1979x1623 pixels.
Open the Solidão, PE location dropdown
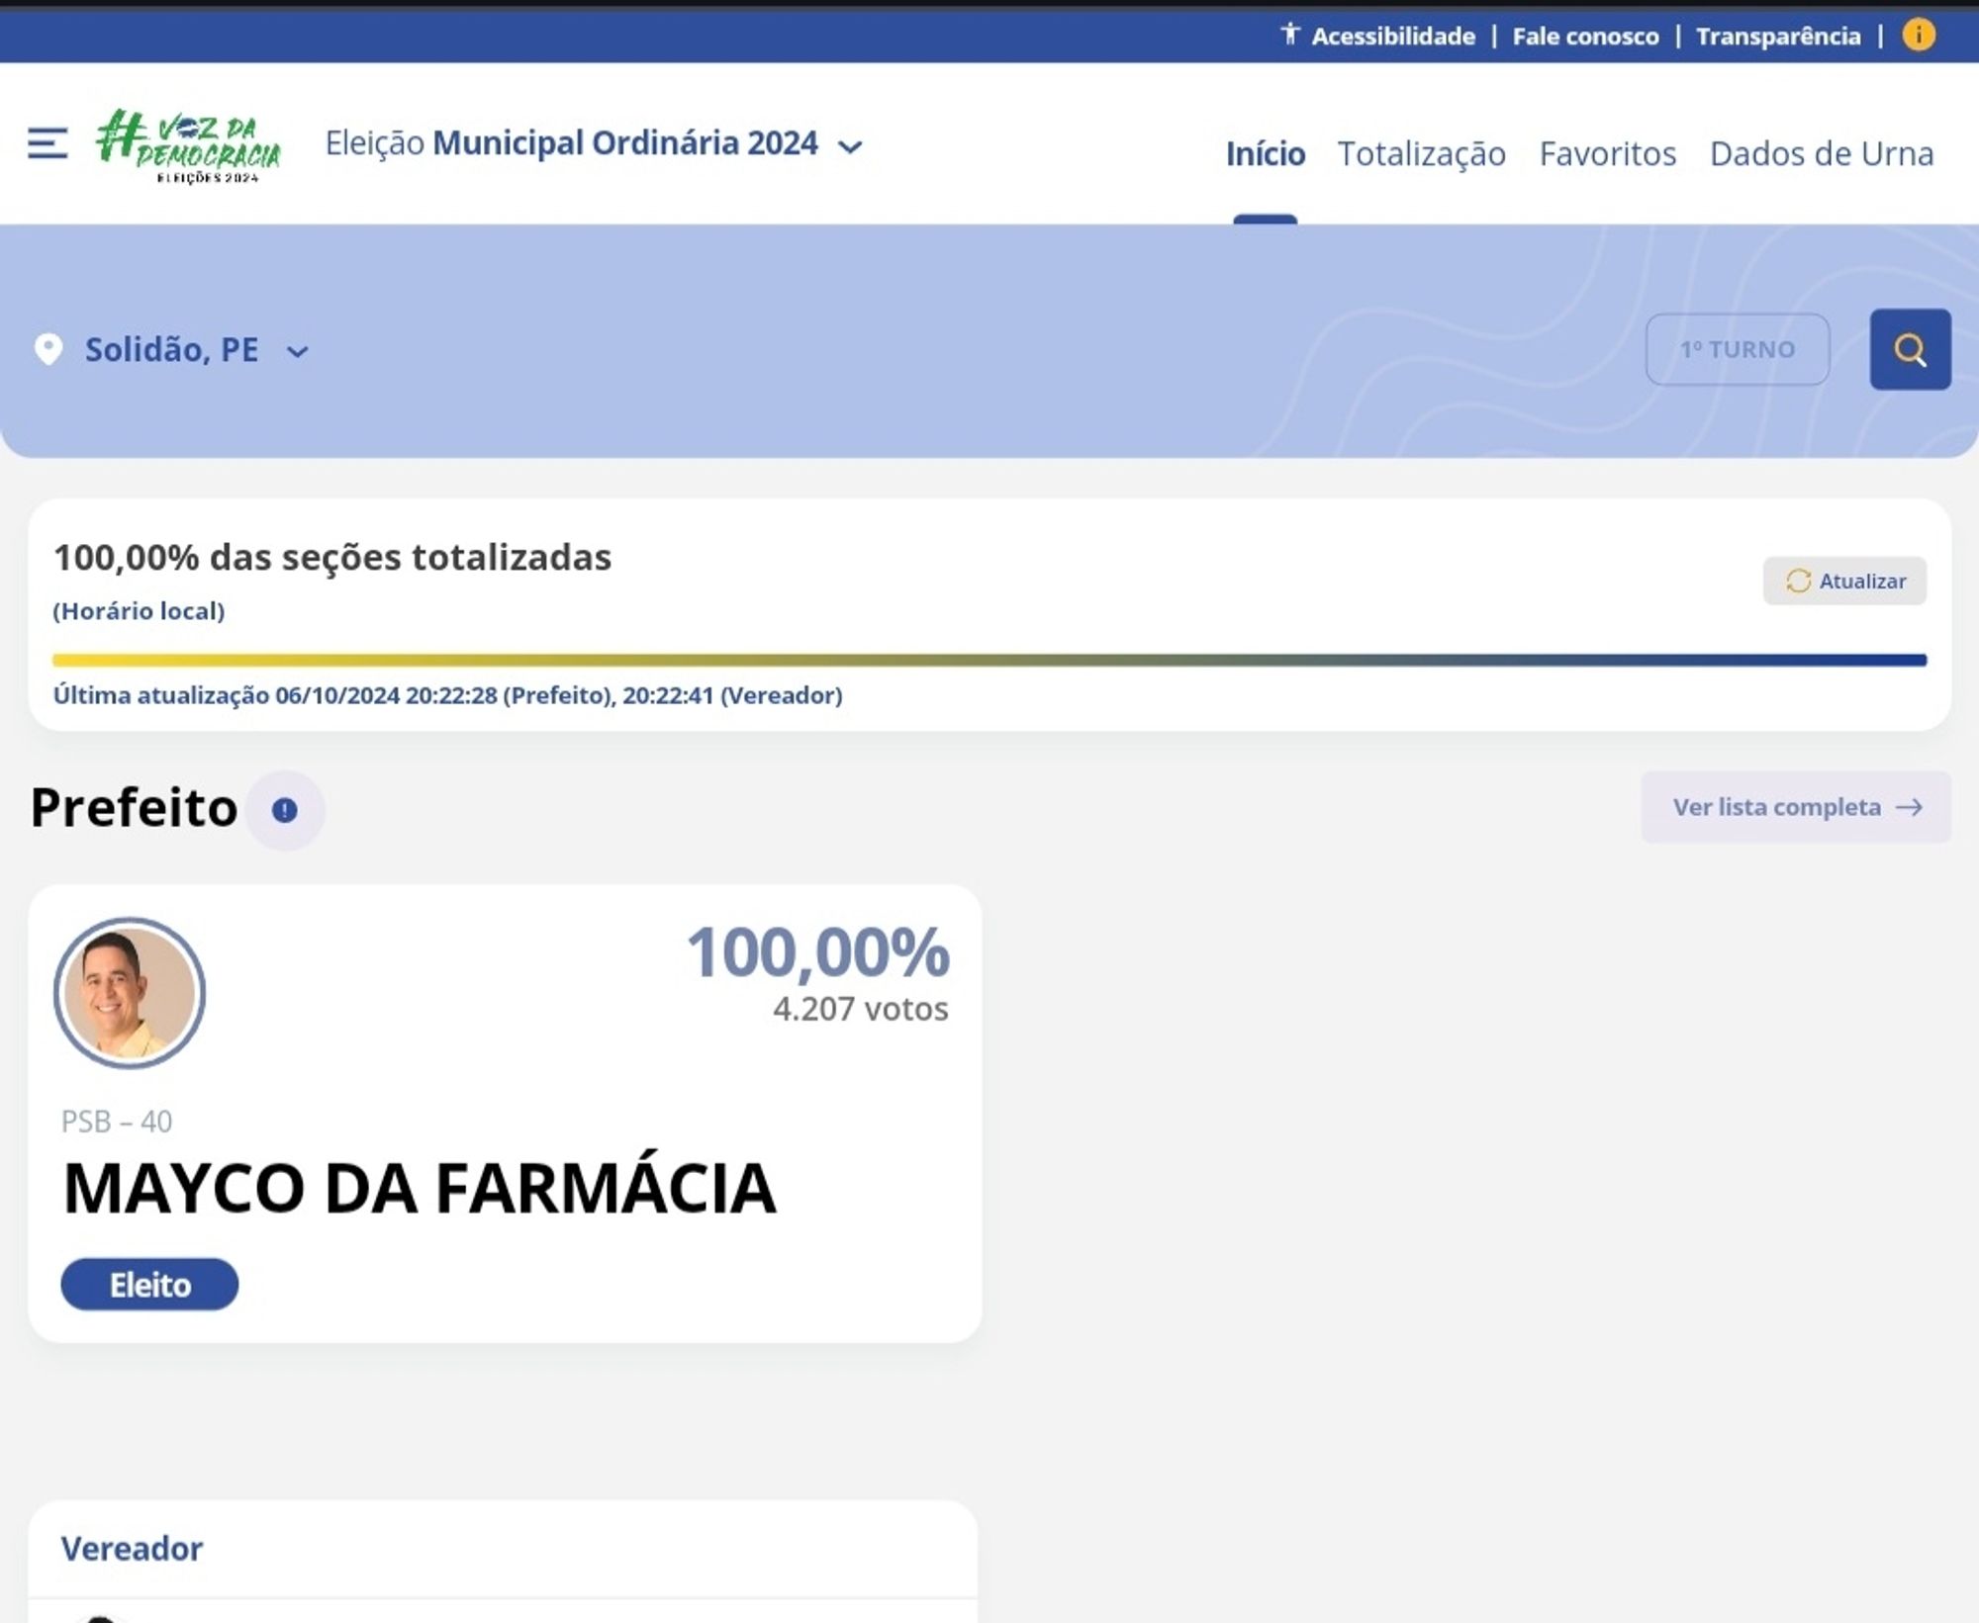coord(197,350)
